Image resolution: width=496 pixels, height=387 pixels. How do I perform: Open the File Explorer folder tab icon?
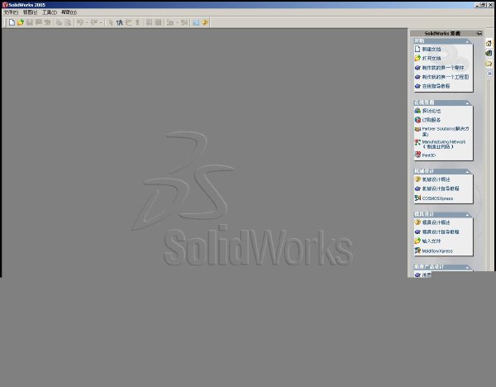[489, 64]
